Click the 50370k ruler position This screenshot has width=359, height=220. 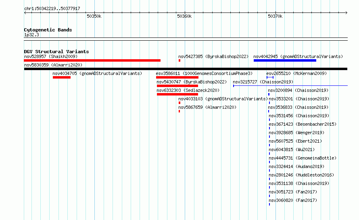click(275, 16)
